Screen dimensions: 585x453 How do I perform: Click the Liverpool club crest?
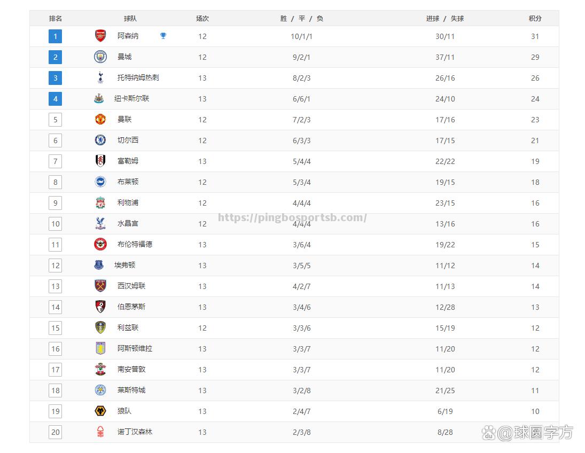(x=100, y=202)
